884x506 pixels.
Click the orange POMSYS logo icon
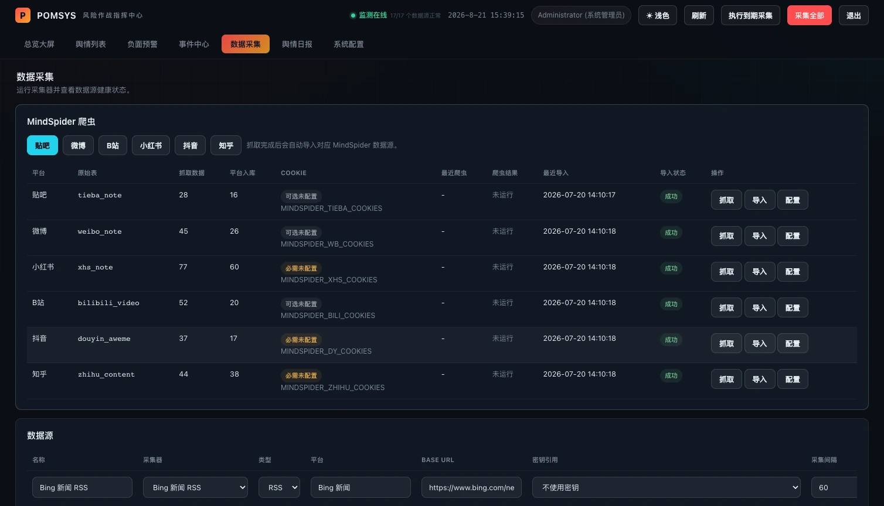click(23, 15)
